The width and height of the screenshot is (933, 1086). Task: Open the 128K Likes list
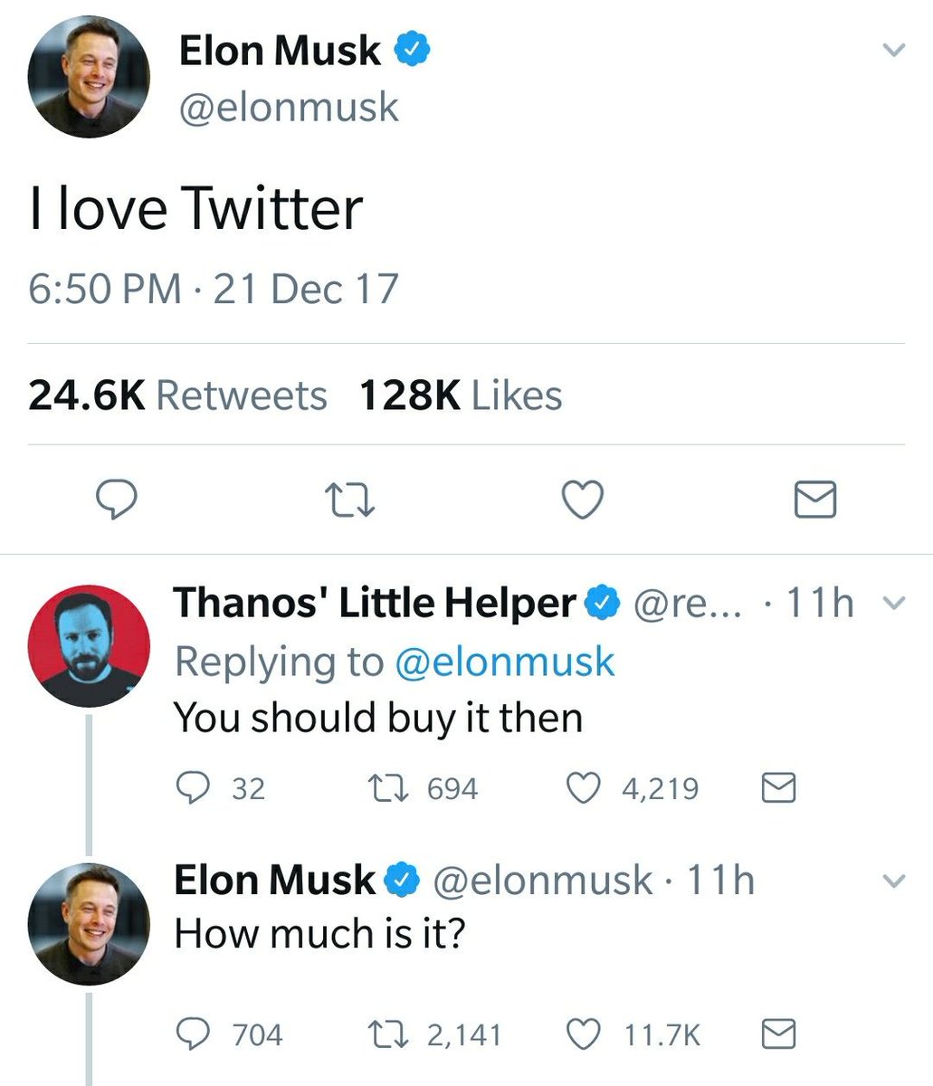pyautogui.click(x=461, y=394)
